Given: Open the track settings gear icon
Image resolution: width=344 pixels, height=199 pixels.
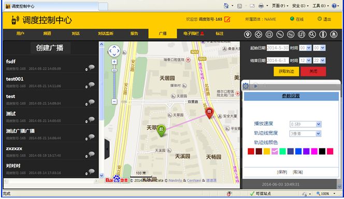Looking at the screenshot, I should coord(246,86).
